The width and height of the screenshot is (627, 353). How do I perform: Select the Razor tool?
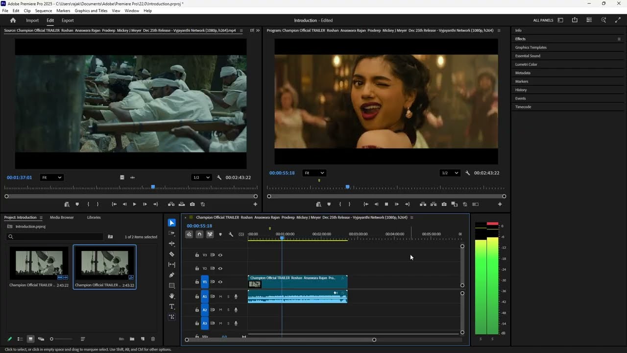point(172,254)
